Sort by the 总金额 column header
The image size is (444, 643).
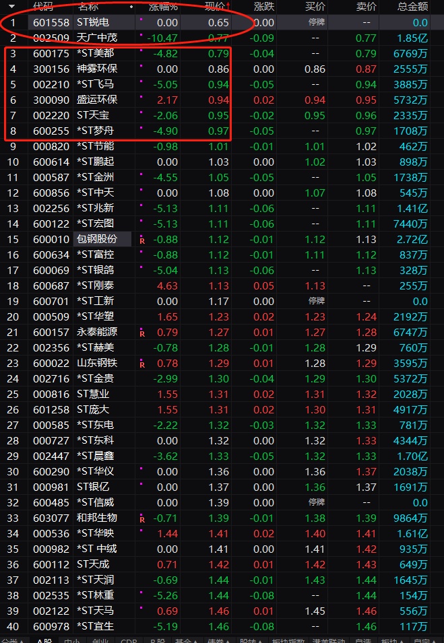pyautogui.click(x=412, y=7)
